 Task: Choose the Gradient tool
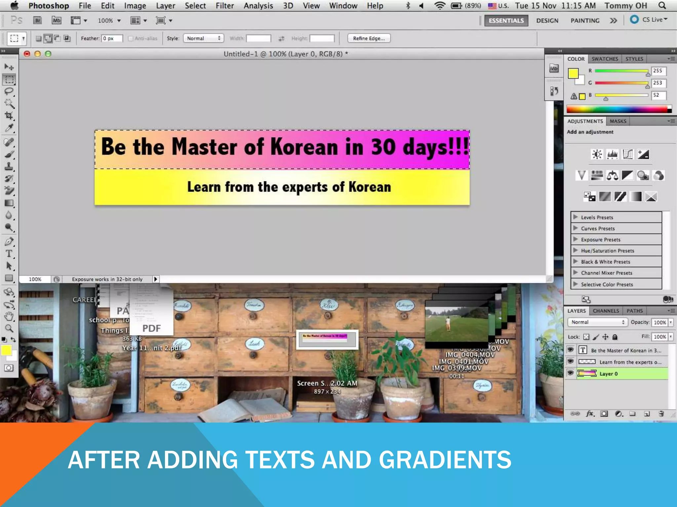click(x=9, y=203)
